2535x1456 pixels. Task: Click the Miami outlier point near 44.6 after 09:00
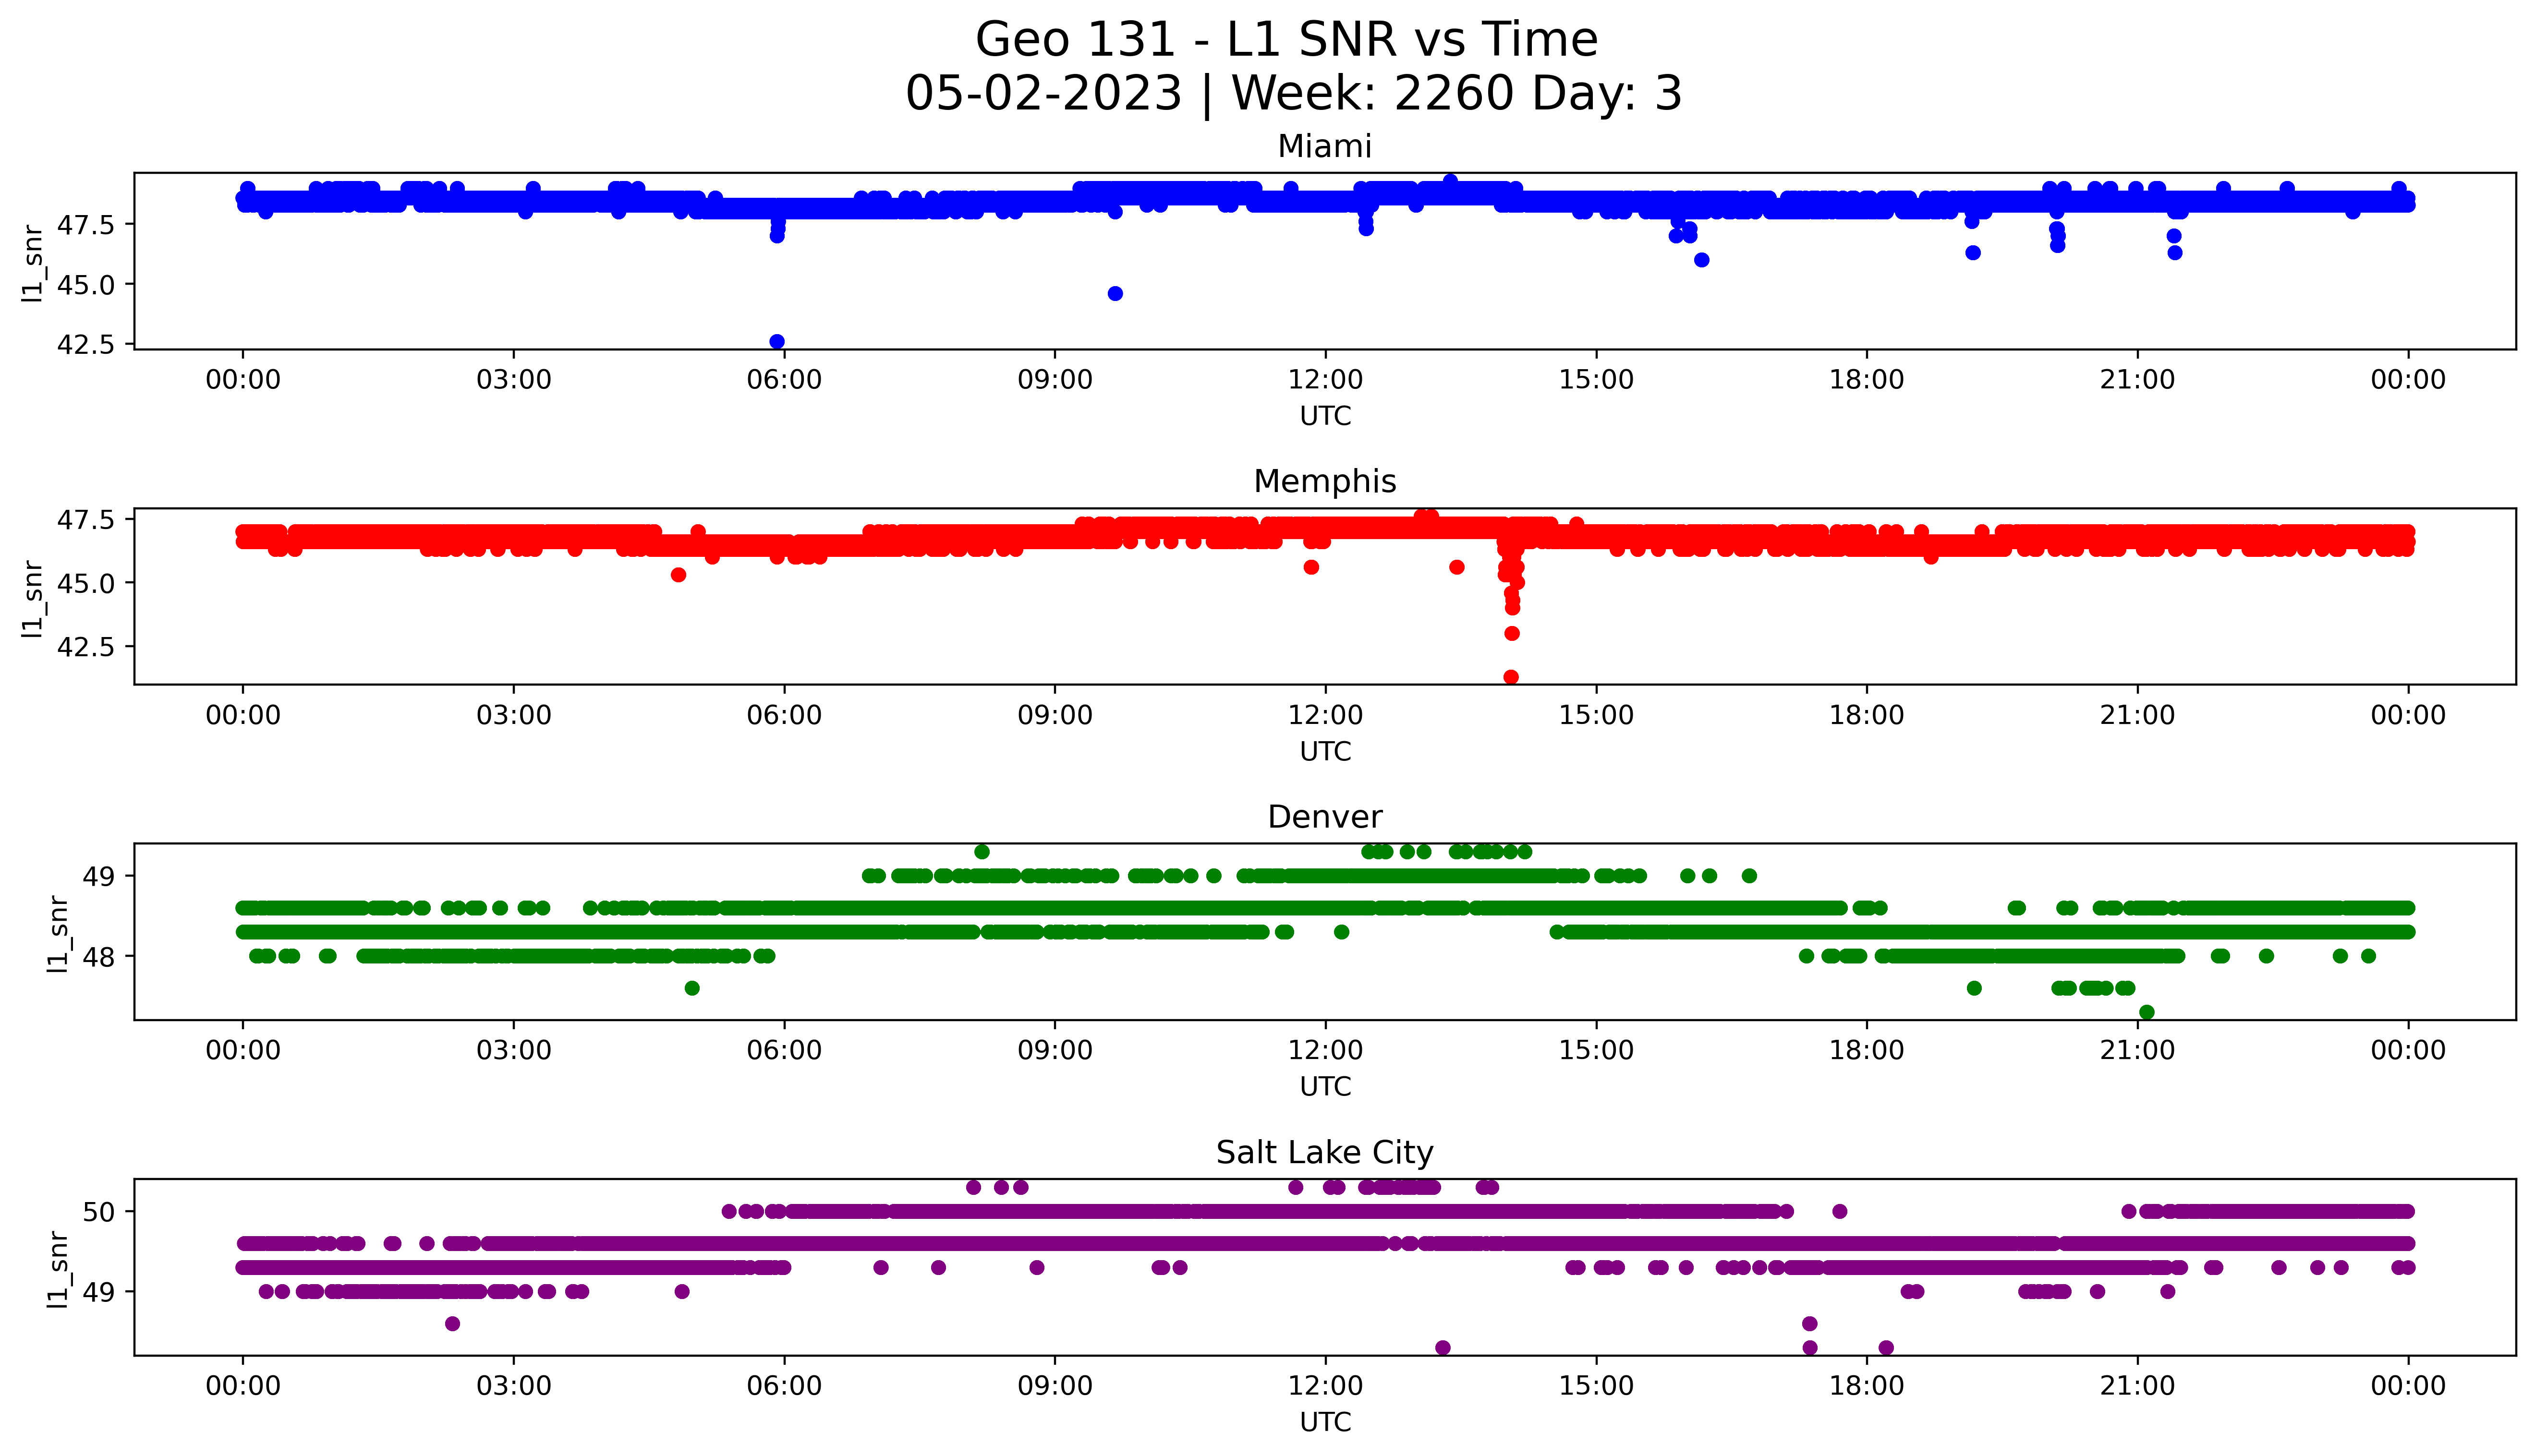point(1115,294)
